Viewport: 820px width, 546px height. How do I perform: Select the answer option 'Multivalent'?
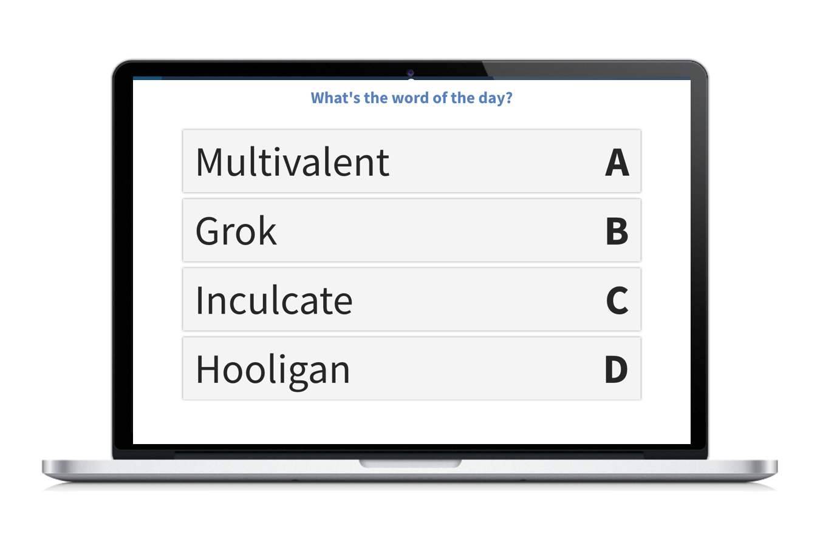pyautogui.click(x=411, y=161)
